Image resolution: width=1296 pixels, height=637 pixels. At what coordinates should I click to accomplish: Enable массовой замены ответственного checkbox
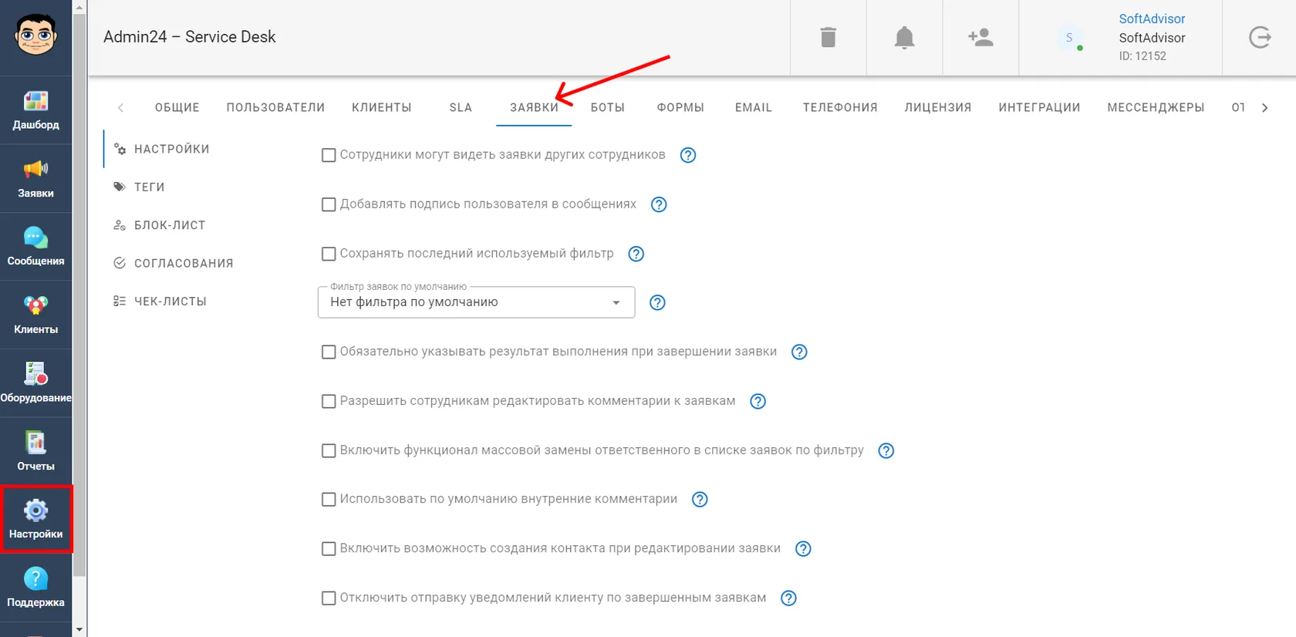[x=329, y=450]
